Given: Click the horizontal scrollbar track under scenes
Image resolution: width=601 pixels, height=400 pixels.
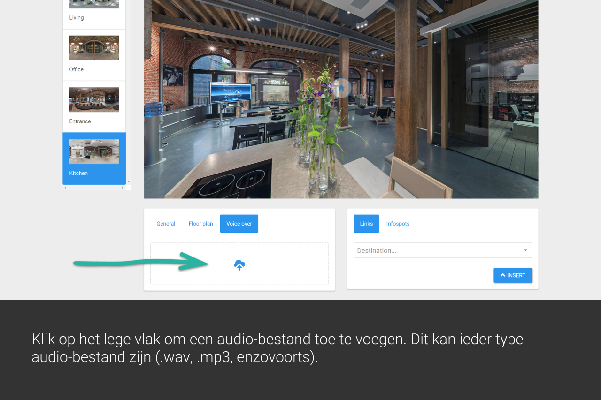Looking at the screenshot, I should [x=94, y=188].
